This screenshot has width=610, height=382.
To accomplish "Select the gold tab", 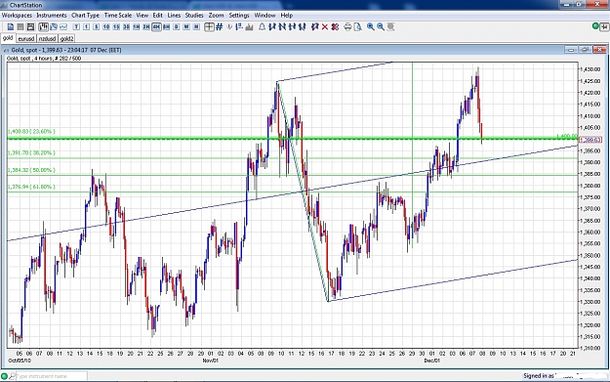I will tap(8, 38).
